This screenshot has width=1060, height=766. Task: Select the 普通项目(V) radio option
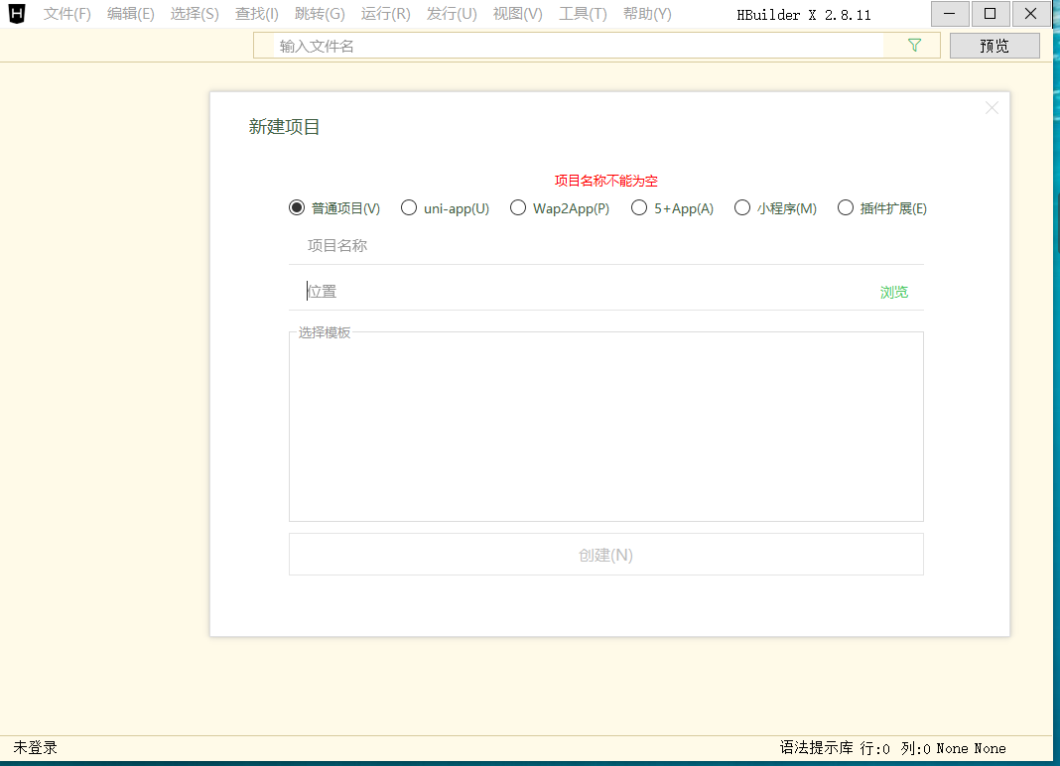[333, 208]
